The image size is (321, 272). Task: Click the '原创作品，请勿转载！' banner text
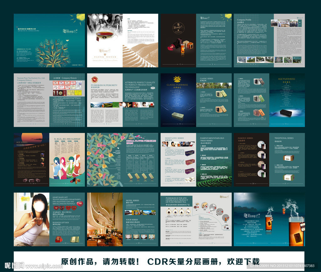coord(100,262)
